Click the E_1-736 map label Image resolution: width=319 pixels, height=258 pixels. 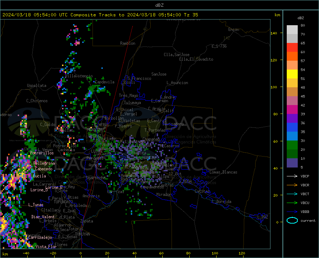[x=219, y=46]
